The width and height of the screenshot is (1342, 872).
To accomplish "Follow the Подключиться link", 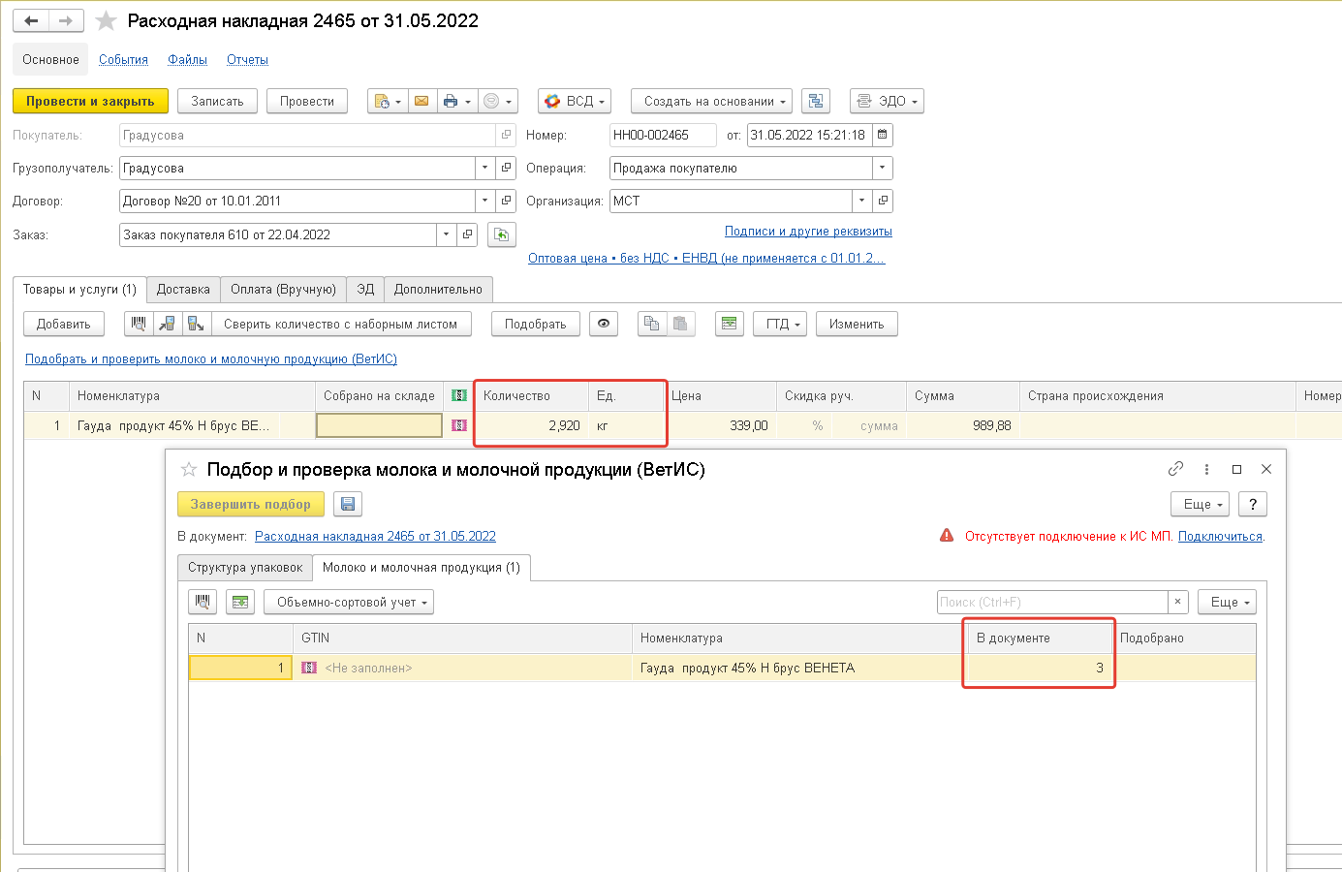I will [x=1220, y=536].
